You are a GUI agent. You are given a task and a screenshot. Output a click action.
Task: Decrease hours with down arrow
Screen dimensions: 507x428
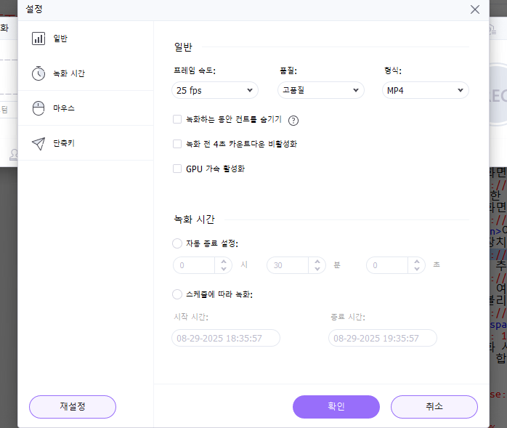pyautogui.click(x=224, y=269)
